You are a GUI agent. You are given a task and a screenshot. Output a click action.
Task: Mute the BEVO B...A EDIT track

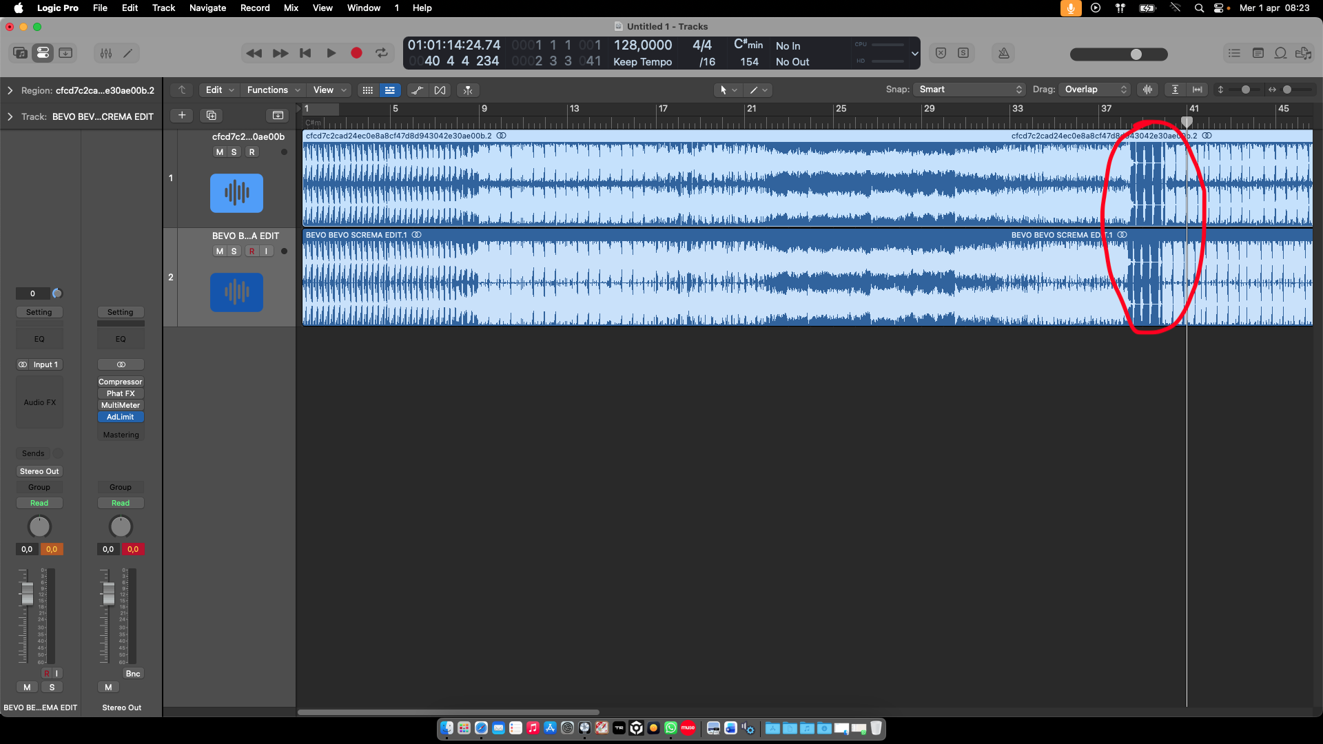coord(219,251)
